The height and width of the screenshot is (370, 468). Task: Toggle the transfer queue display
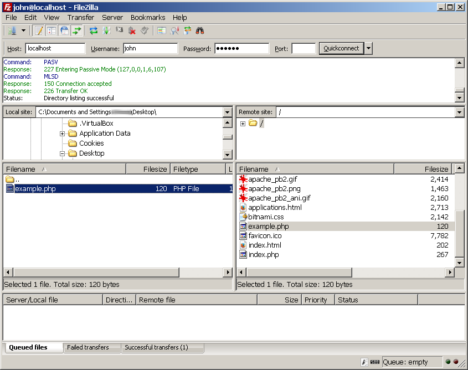click(77, 30)
